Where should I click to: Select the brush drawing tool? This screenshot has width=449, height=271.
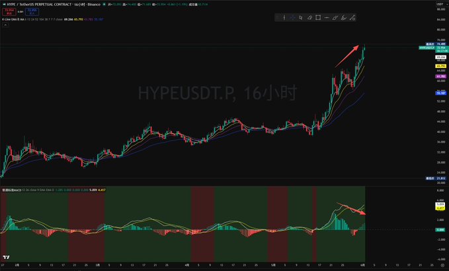click(335, 18)
